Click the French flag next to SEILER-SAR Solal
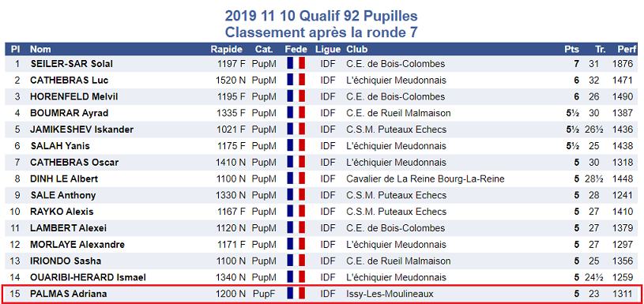This screenshot has height=304, width=644. [296, 64]
